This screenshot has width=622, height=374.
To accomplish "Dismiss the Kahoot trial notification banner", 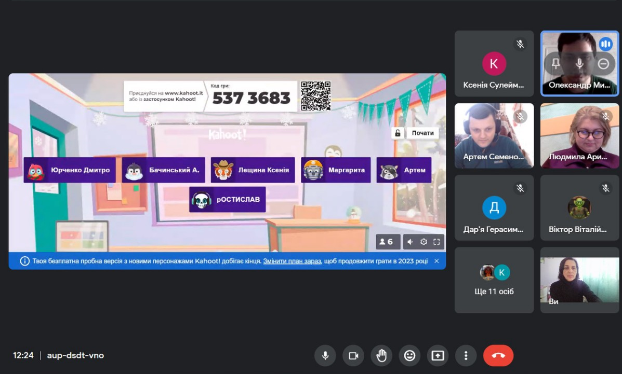I will [x=436, y=261].
